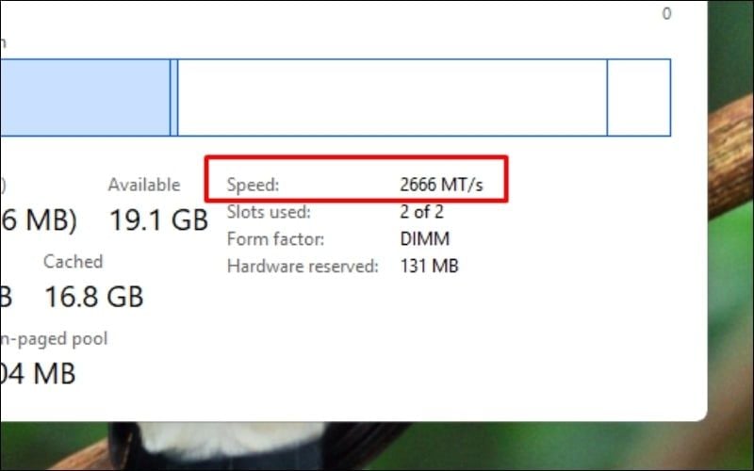Click the 'Cached' memory label
Viewport: 754px width, 471px height.
click(x=73, y=262)
